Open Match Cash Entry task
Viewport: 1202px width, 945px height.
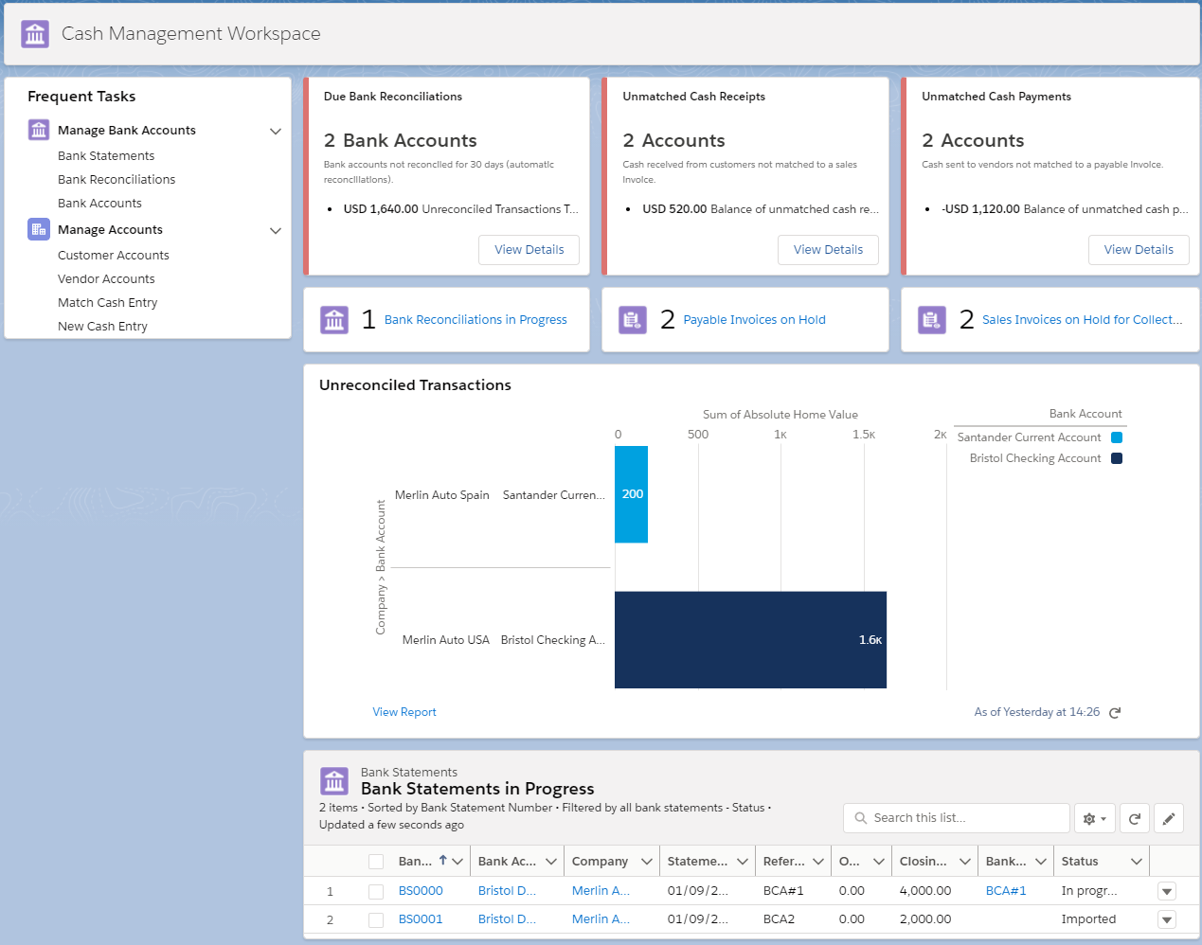tap(107, 303)
